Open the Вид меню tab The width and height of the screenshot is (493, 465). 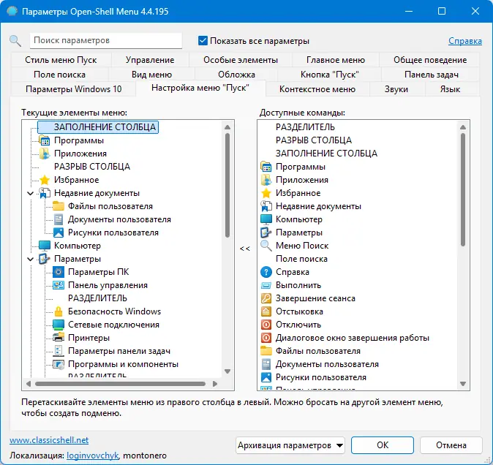point(151,75)
